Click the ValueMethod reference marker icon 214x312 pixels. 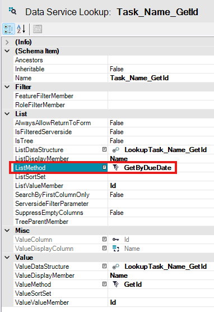click(104, 284)
